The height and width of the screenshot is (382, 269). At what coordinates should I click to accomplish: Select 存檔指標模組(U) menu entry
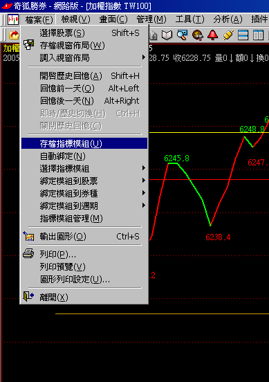point(84,143)
